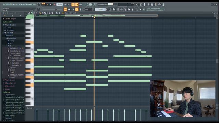Click the plus button after Pattern 1
The height and width of the screenshot is (123, 219).
[x=107, y=9]
